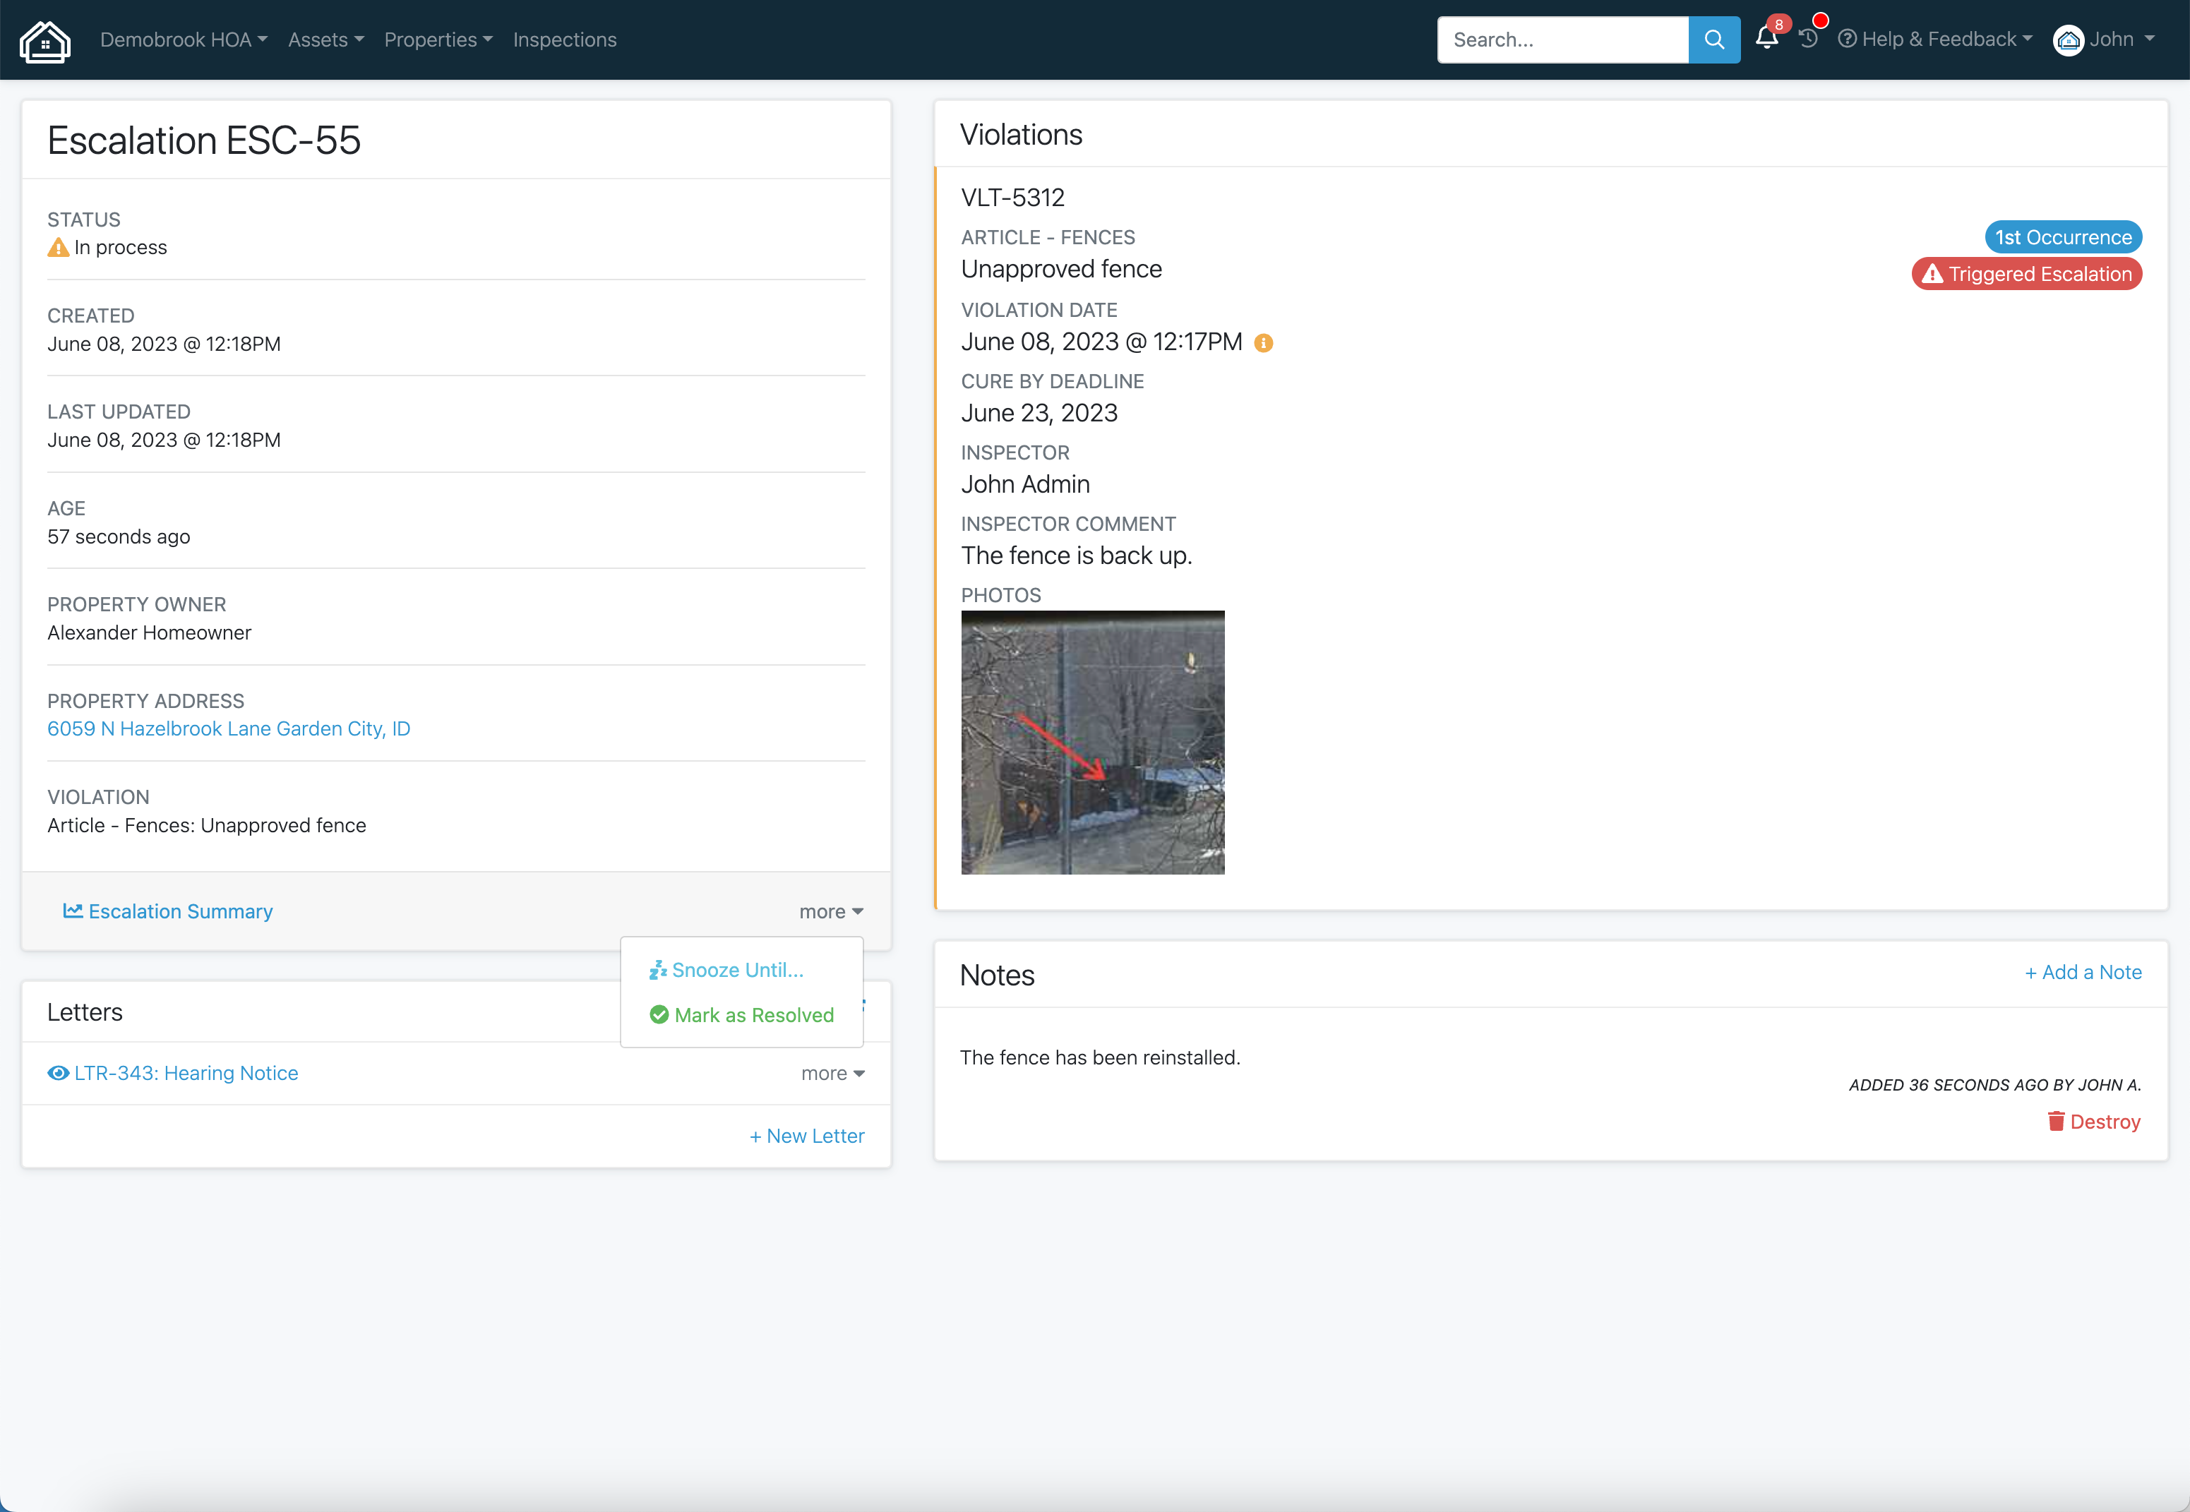Open the John account dropdown
Screen dimensions: 2190x1512
click(x=2104, y=40)
